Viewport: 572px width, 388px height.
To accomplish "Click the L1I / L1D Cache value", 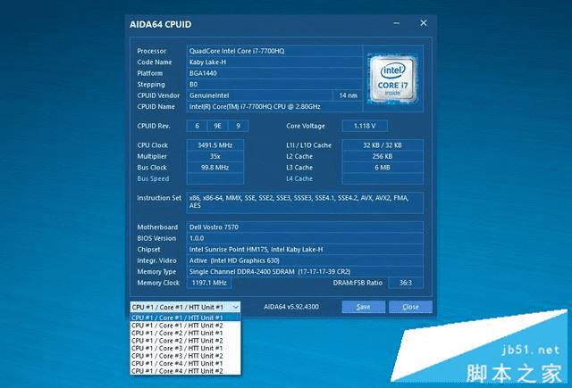I will pos(383,145).
